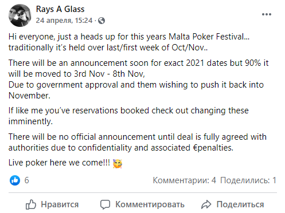This screenshot has height=213, width=285.
Task: Click the paragraph mentioning 3rd Nov - 8th Nov
Action: tap(139, 79)
